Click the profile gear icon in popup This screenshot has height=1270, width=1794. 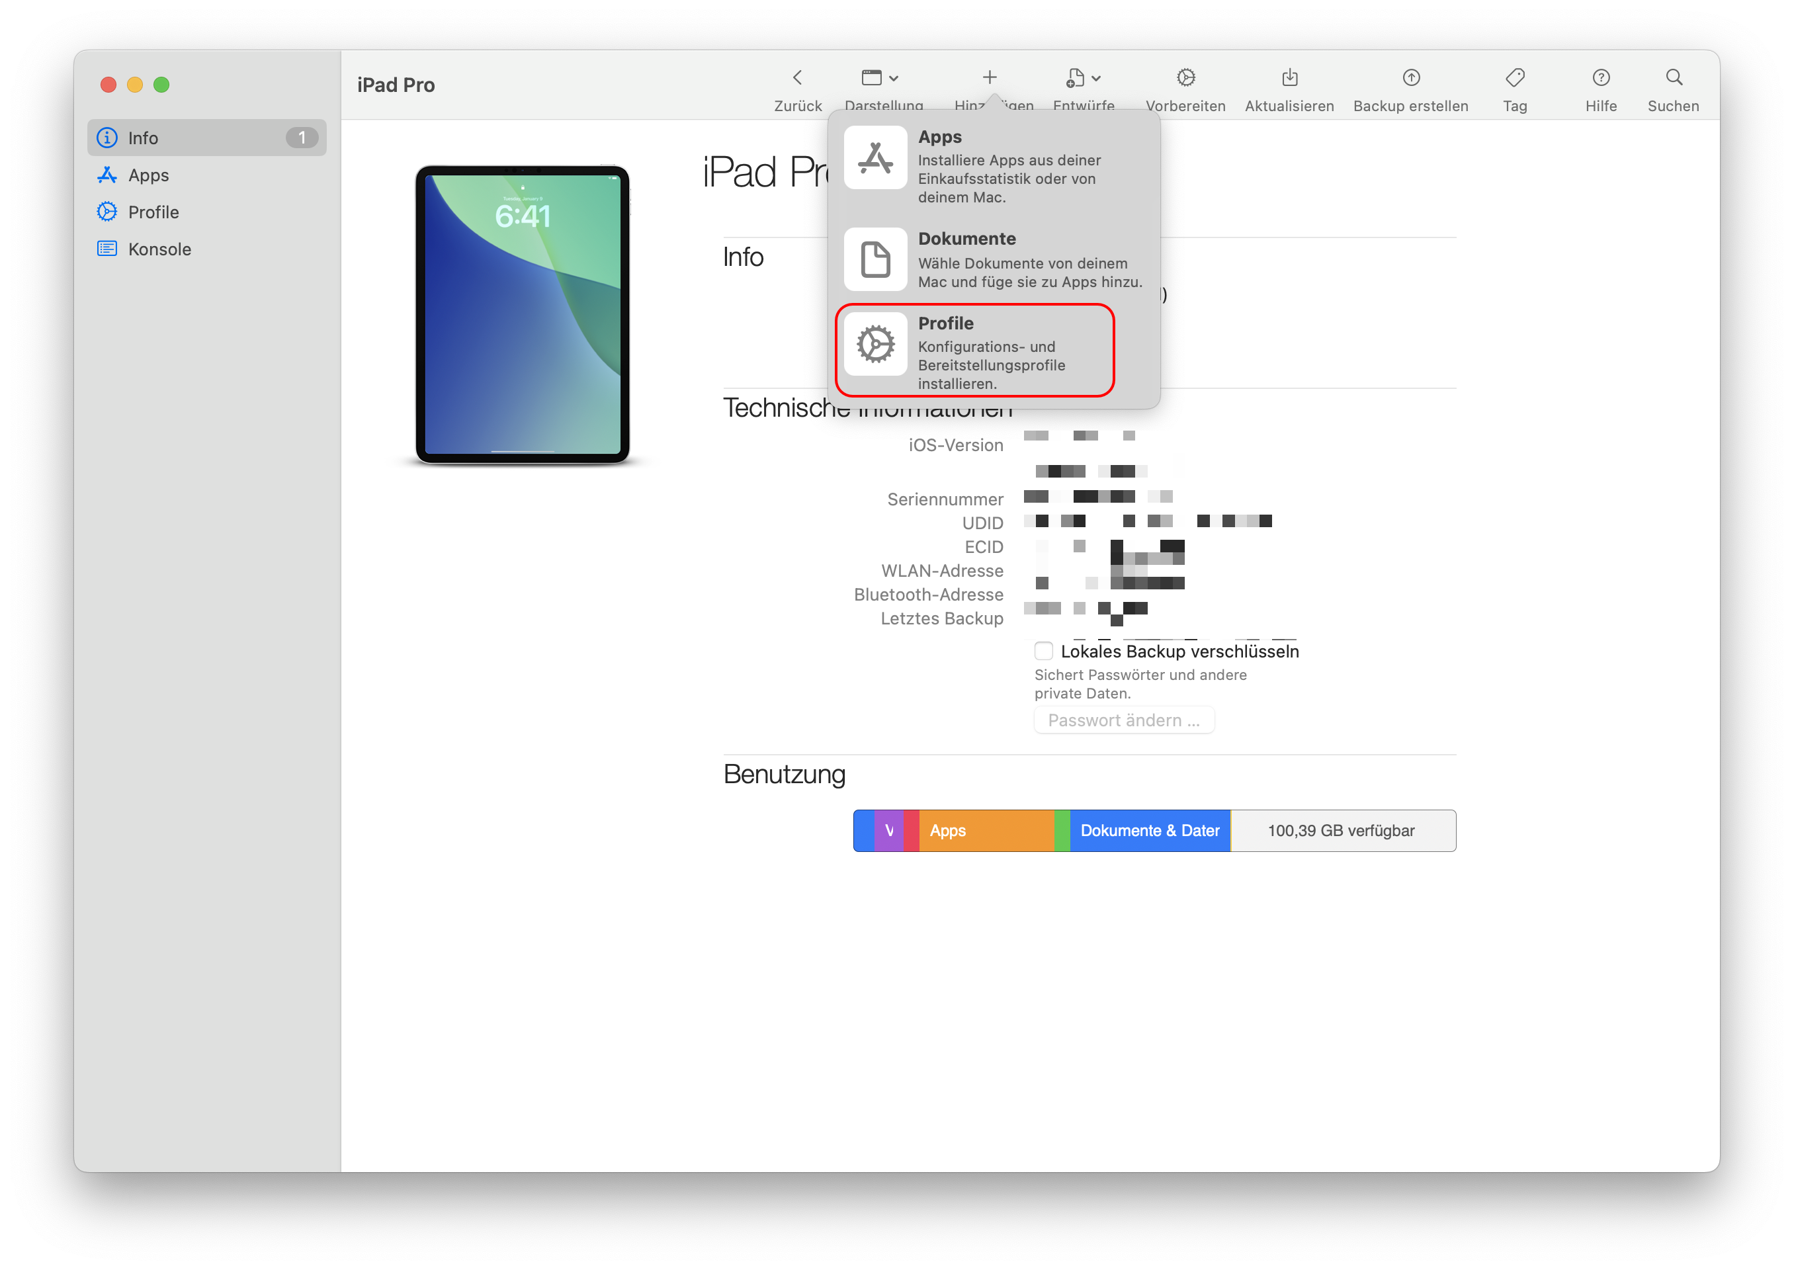click(875, 344)
